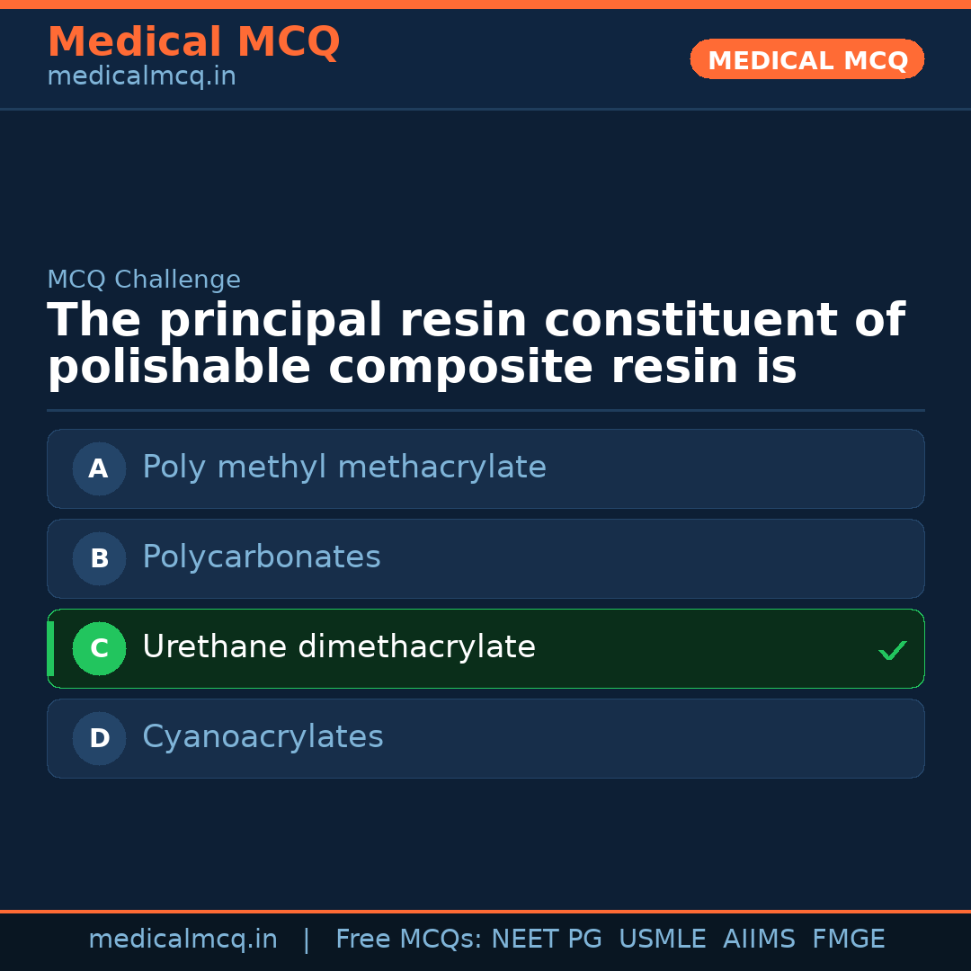The height and width of the screenshot is (971, 971).
Task: Select the Poly methyl methacrylate answer text
Action: 344,468
